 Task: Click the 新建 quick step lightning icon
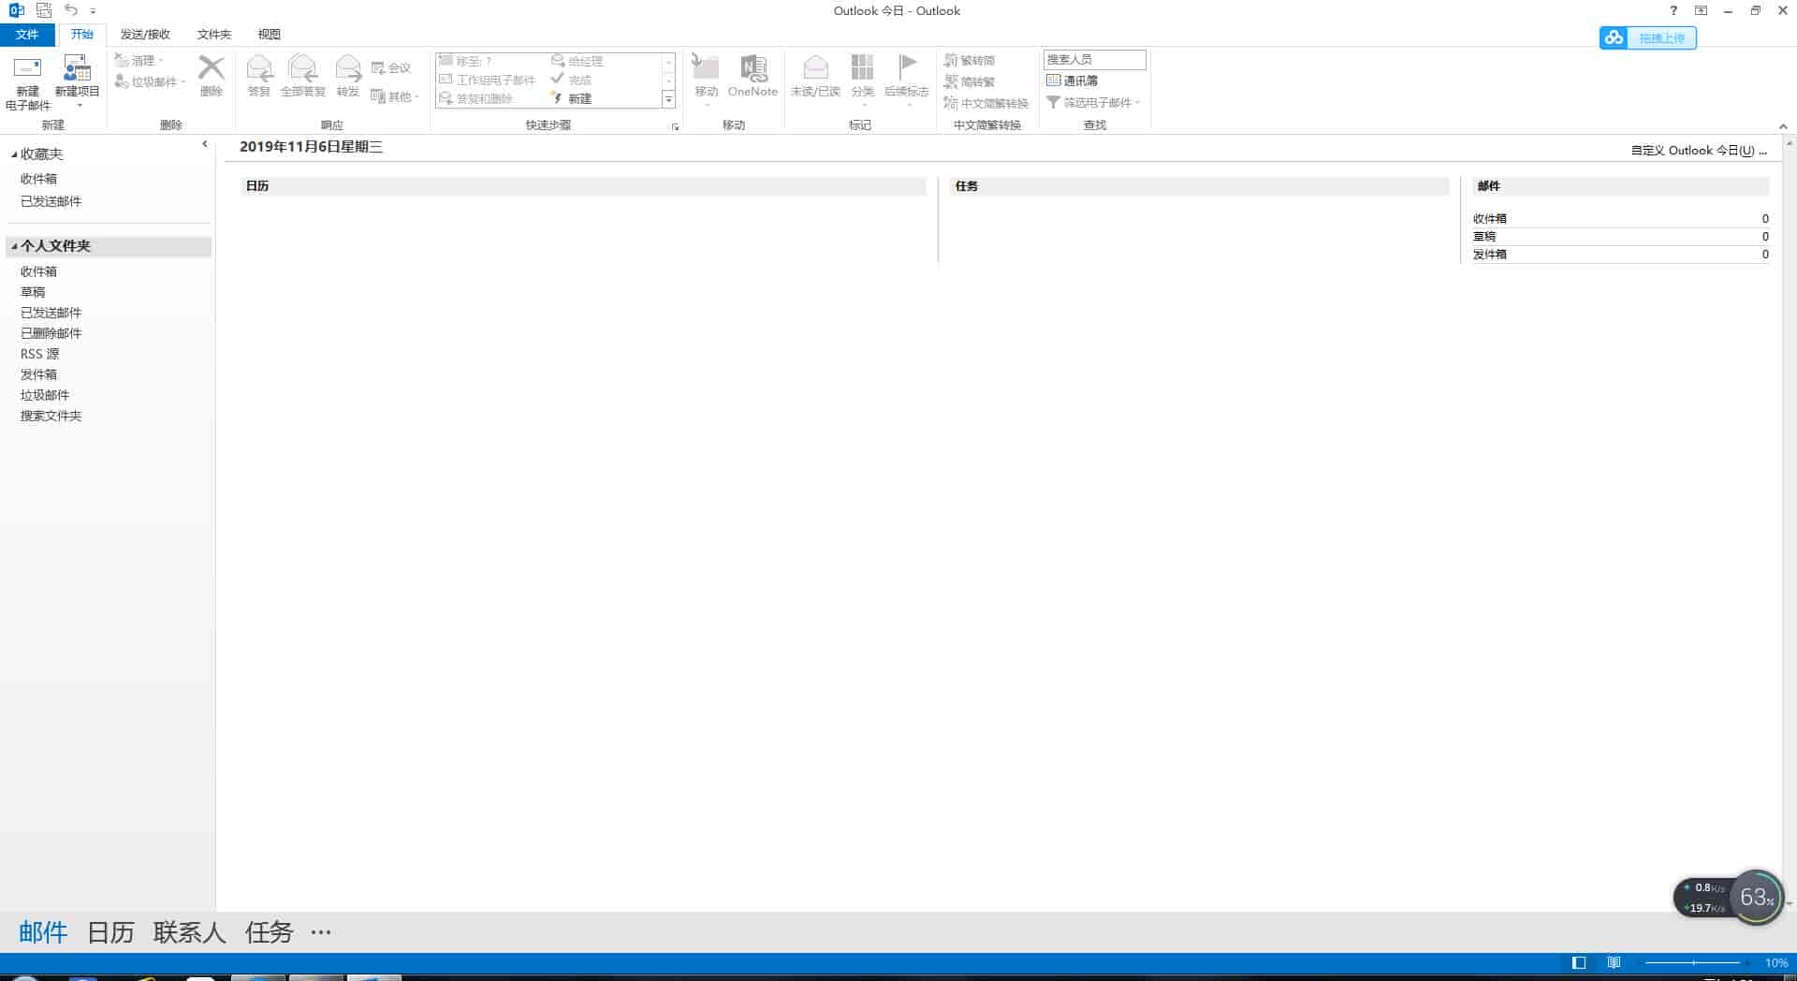557,98
